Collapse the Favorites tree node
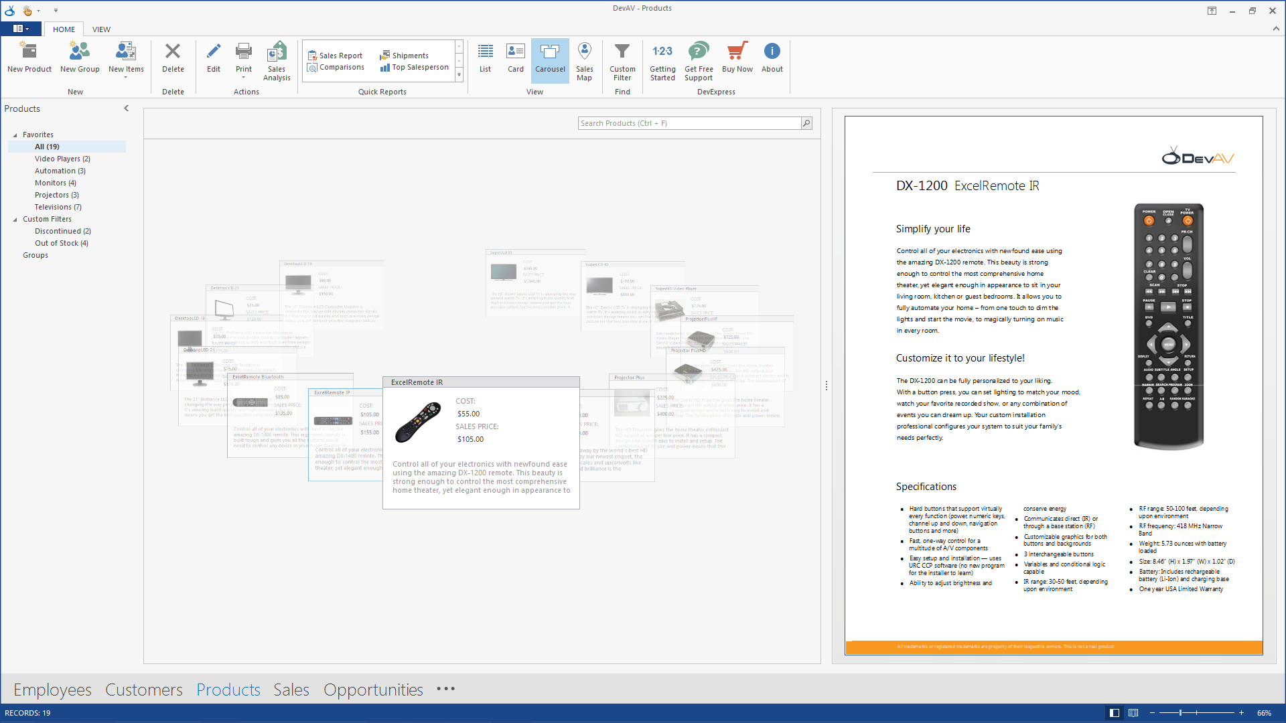Image resolution: width=1286 pixels, height=723 pixels. coord(15,135)
